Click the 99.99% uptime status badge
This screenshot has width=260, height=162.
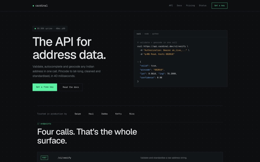50,29
